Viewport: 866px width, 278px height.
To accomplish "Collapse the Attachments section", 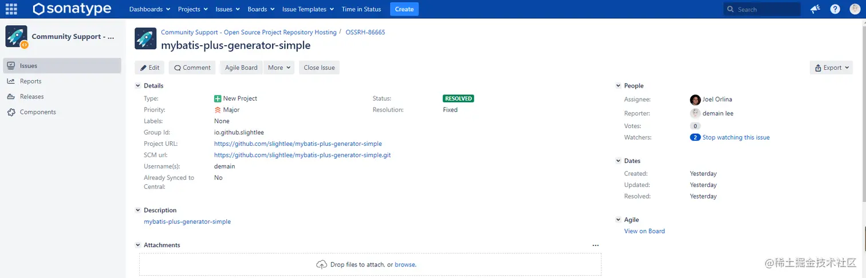I will 137,245.
